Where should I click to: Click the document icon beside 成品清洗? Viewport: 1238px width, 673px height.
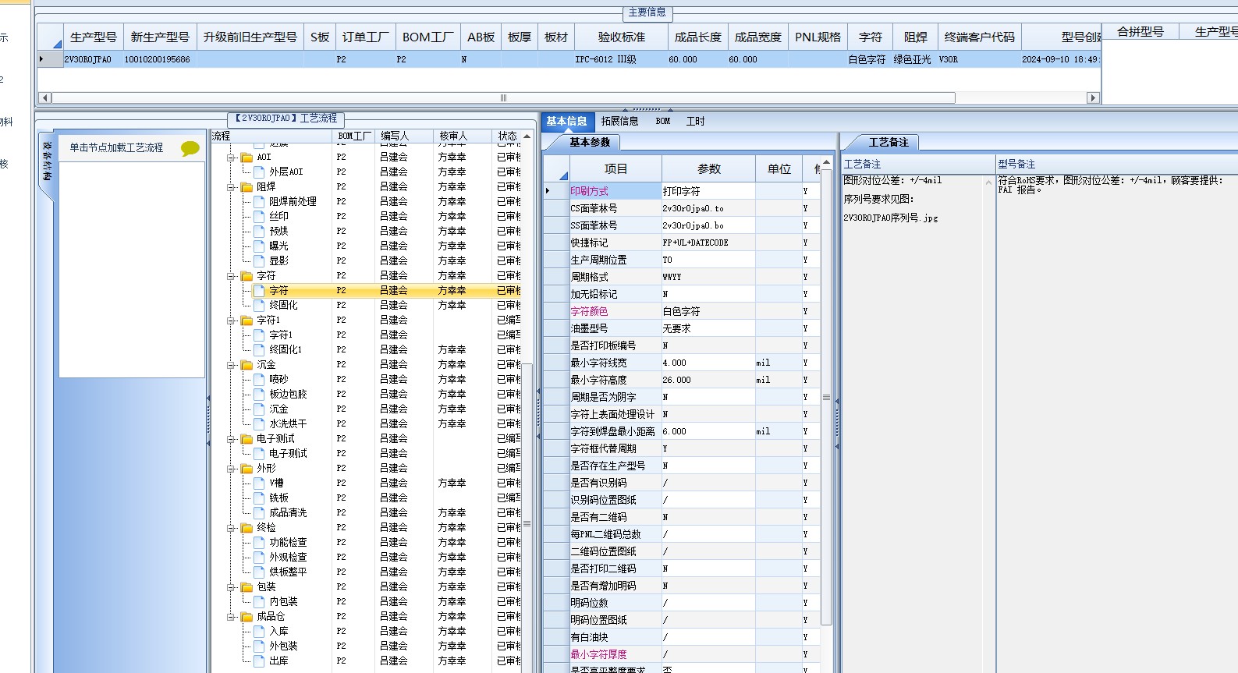[259, 512]
